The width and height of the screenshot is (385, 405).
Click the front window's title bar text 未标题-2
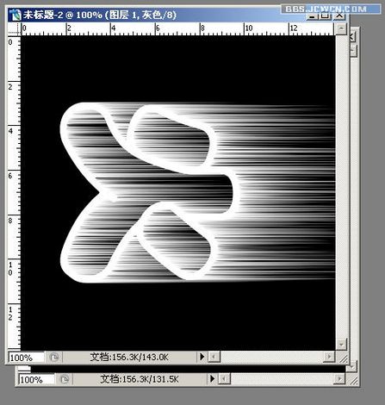tap(43, 15)
